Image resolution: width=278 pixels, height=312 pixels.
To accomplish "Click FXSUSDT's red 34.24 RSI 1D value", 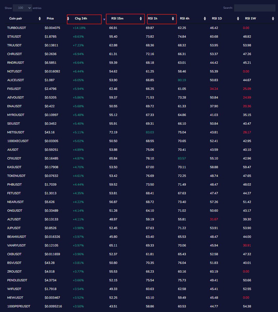I will 214,89.
